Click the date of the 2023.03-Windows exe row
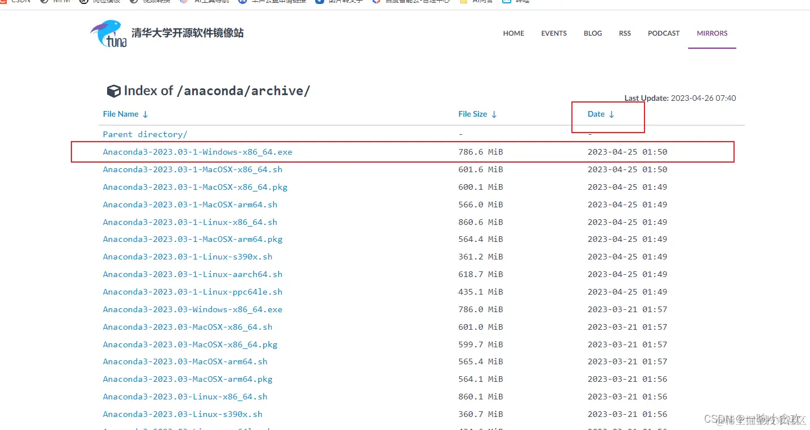Screen dimensions: 810x430 627,309
